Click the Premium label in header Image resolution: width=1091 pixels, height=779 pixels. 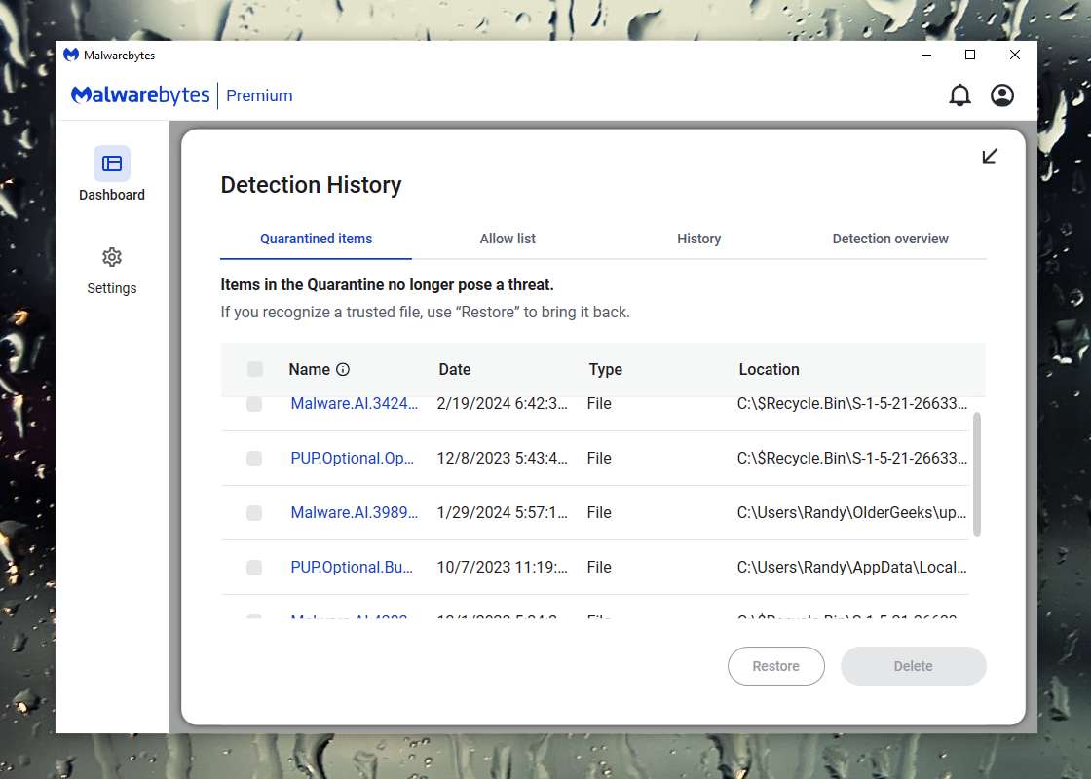pos(259,96)
